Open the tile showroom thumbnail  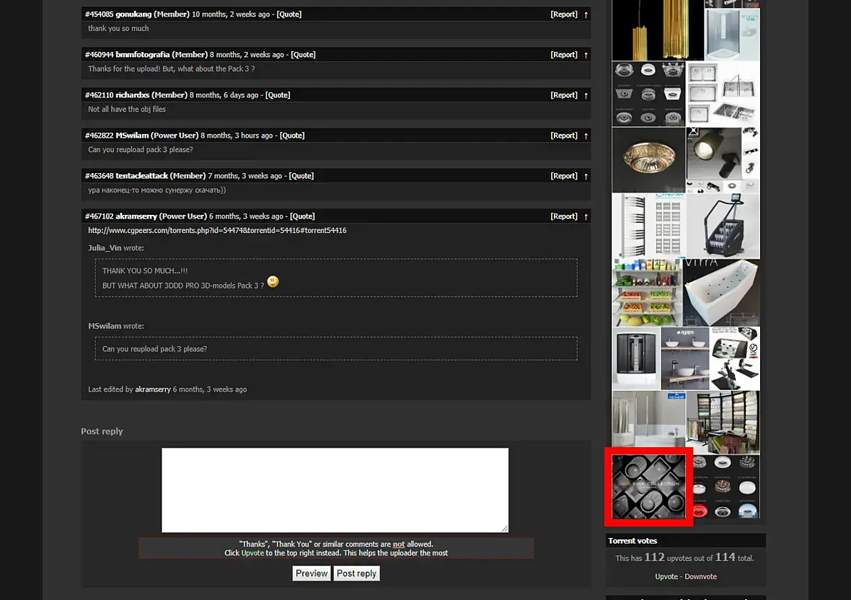723,422
